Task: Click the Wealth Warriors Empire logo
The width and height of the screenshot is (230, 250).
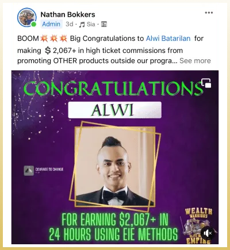Action: click(199, 226)
